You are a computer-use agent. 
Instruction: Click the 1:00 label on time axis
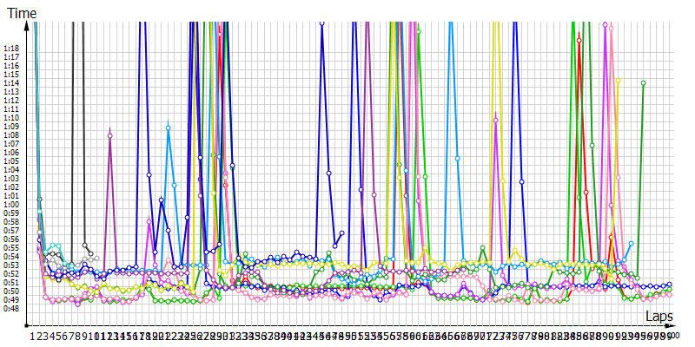[x=11, y=204]
